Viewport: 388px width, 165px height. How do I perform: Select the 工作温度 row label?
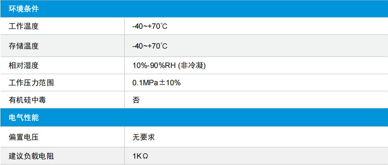tap(24, 26)
